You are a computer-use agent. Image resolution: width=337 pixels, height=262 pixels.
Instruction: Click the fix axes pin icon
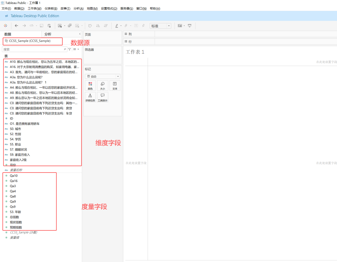pyautogui.click(x=143, y=26)
